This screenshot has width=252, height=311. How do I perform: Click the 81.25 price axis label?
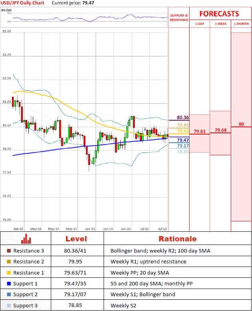point(7,102)
